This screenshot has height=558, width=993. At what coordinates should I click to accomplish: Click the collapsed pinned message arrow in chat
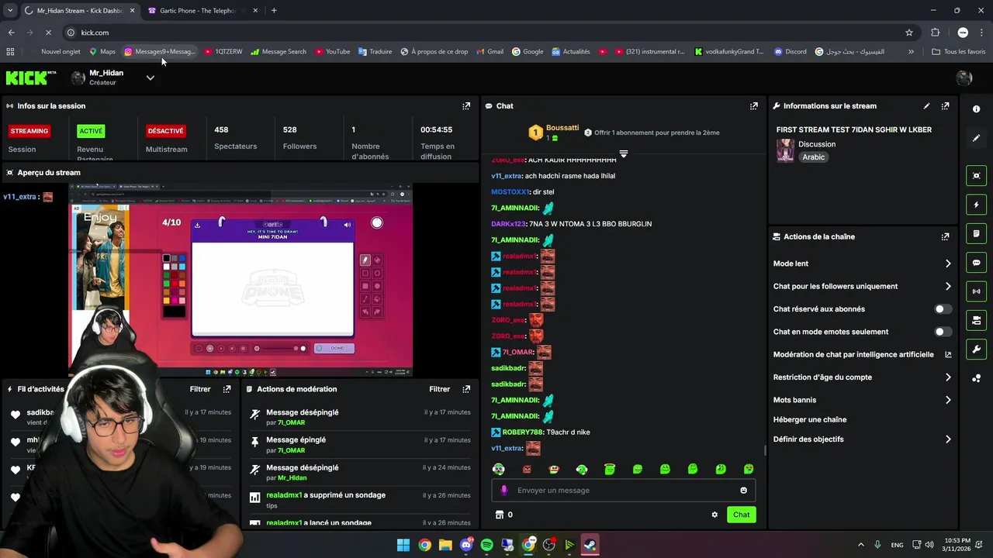pyautogui.click(x=623, y=154)
